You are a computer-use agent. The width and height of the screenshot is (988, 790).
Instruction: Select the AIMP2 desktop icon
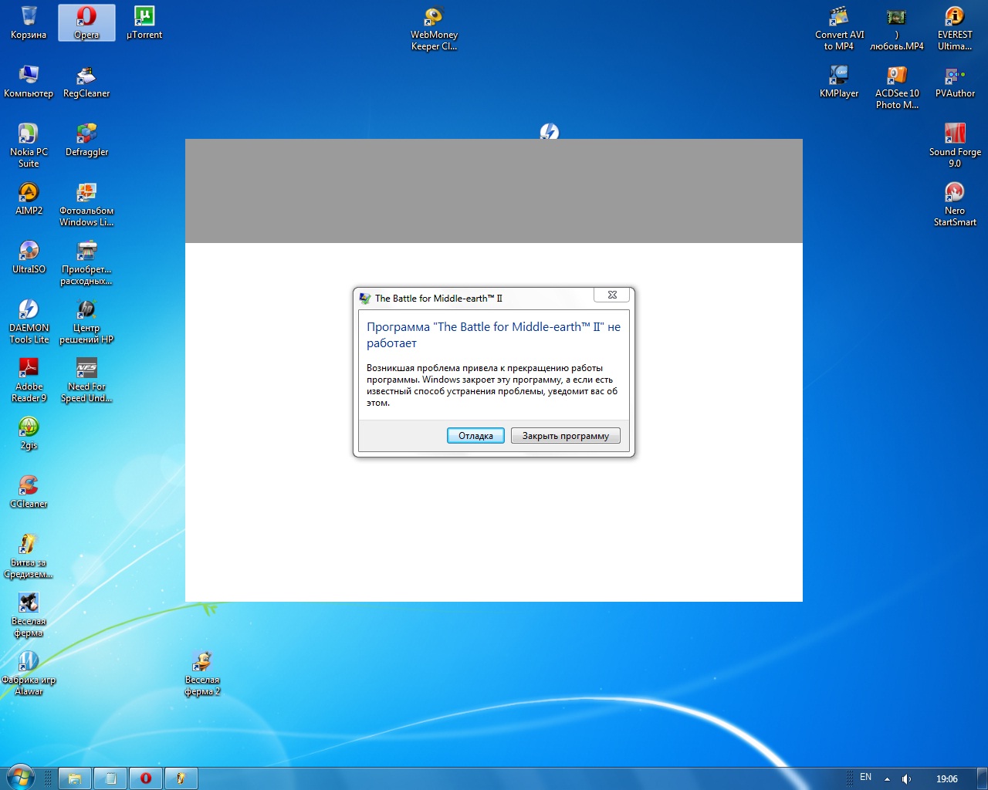pyautogui.click(x=29, y=198)
